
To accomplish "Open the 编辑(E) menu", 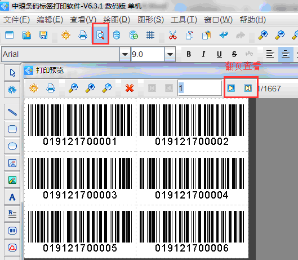I will (50, 20).
